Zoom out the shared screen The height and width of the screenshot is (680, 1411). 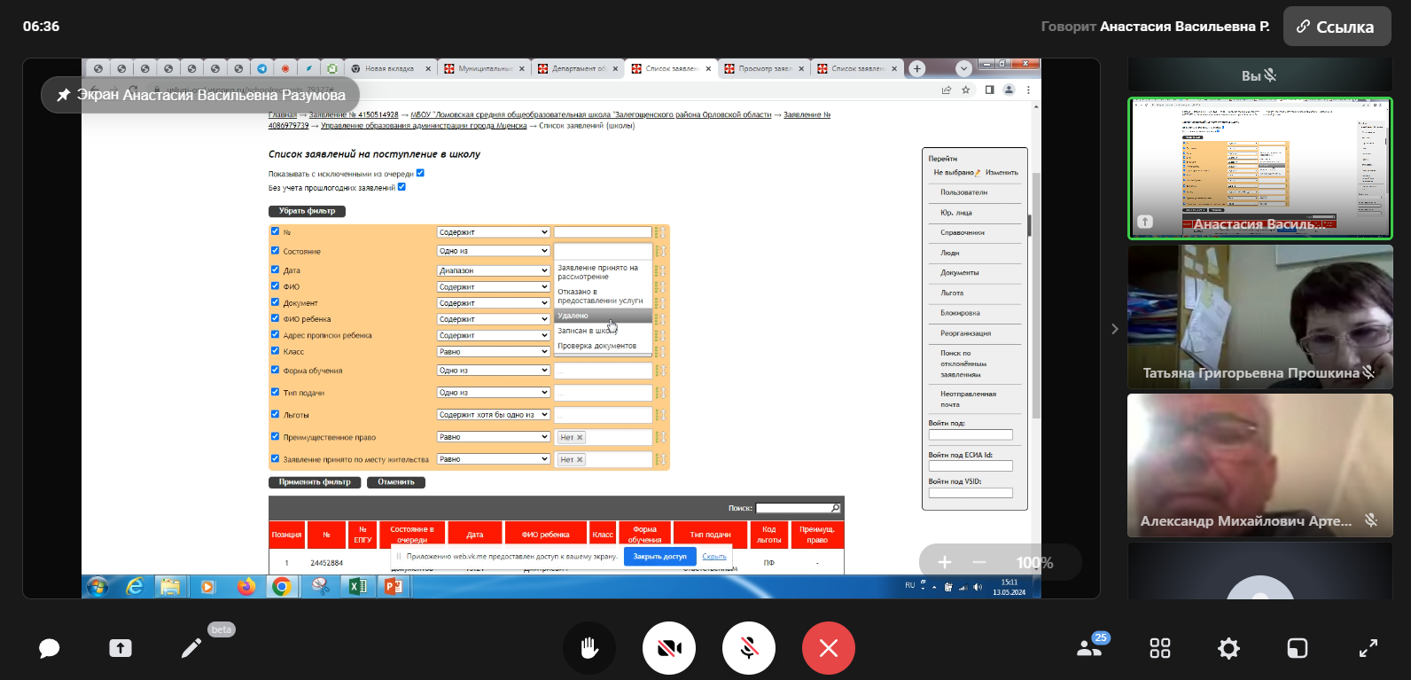tap(979, 563)
